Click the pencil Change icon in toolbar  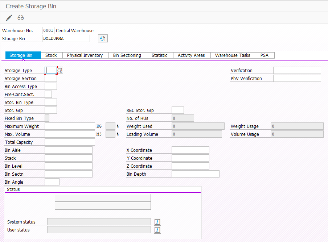pos(9,18)
